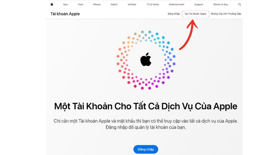
Task: Click the large Apple logo in dotted circle
Action: click(146, 59)
